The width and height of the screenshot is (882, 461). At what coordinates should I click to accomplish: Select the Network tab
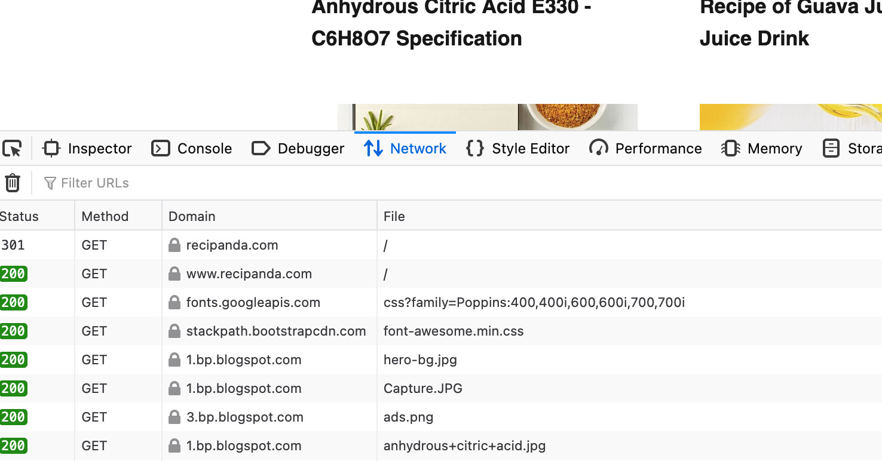405,149
